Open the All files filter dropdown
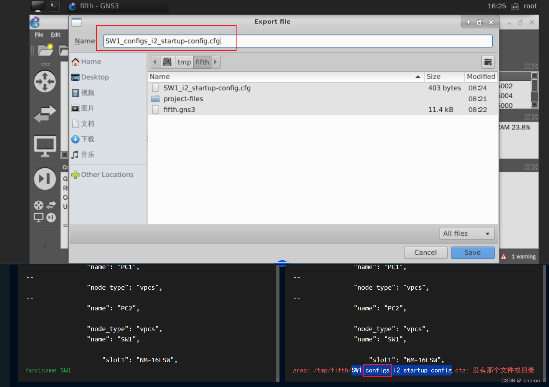Image resolution: width=549 pixels, height=387 pixels. tap(467, 233)
